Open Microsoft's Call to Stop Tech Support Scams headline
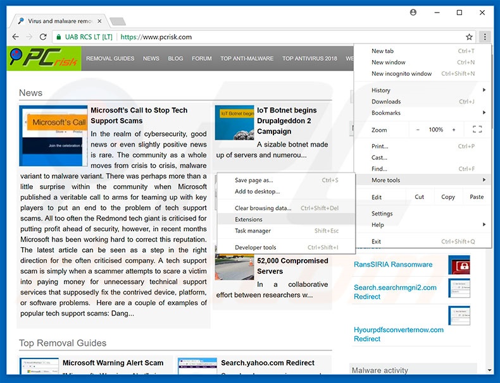The width and height of the screenshot is (500, 383). tap(139, 115)
